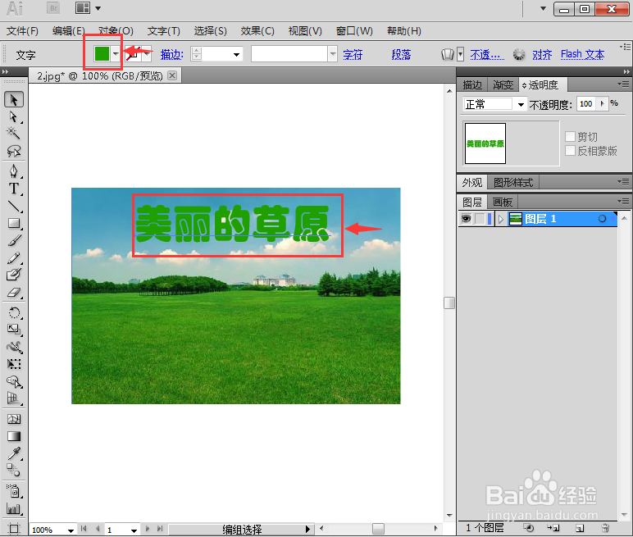Screen dimensions: 633x537
Task: Open the 视图(V) menu
Action: pyautogui.click(x=305, y=31)
